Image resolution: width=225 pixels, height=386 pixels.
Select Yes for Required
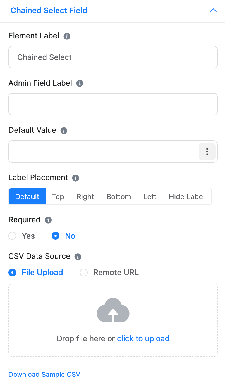[13, 236]
